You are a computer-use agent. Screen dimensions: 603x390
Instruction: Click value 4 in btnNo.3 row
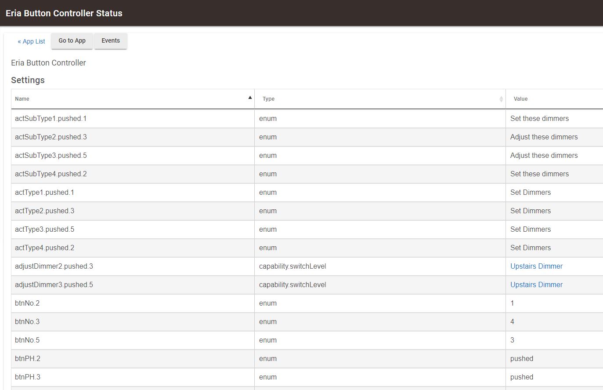tap(512, 321)
